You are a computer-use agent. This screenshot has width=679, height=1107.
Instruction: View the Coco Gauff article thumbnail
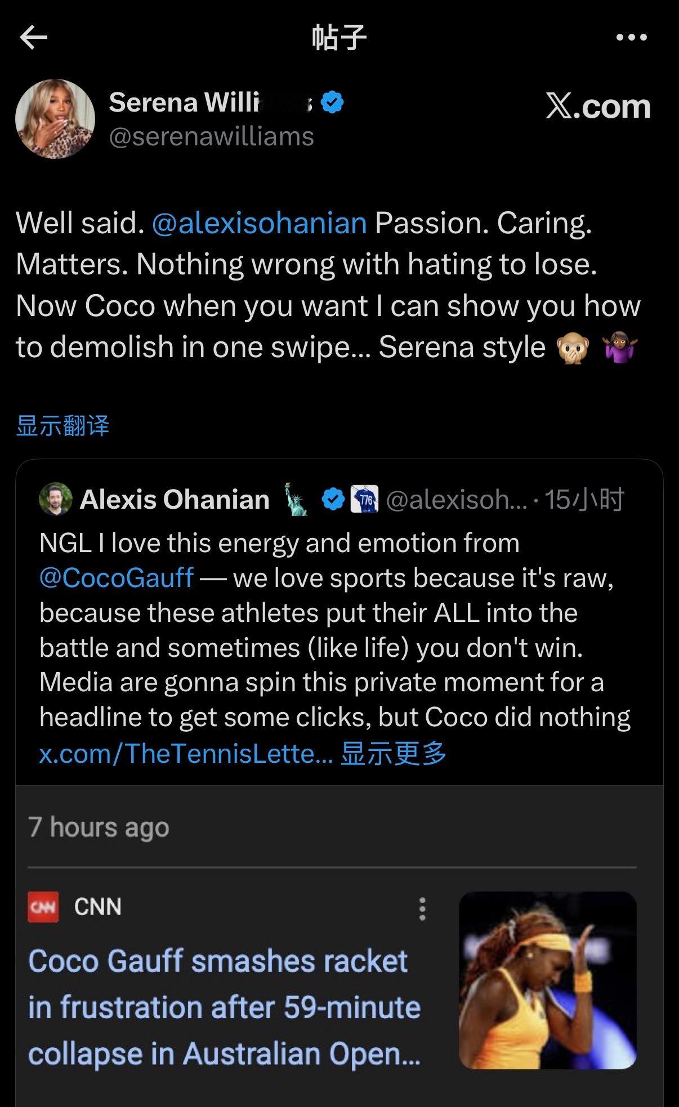tap(547, 980)
